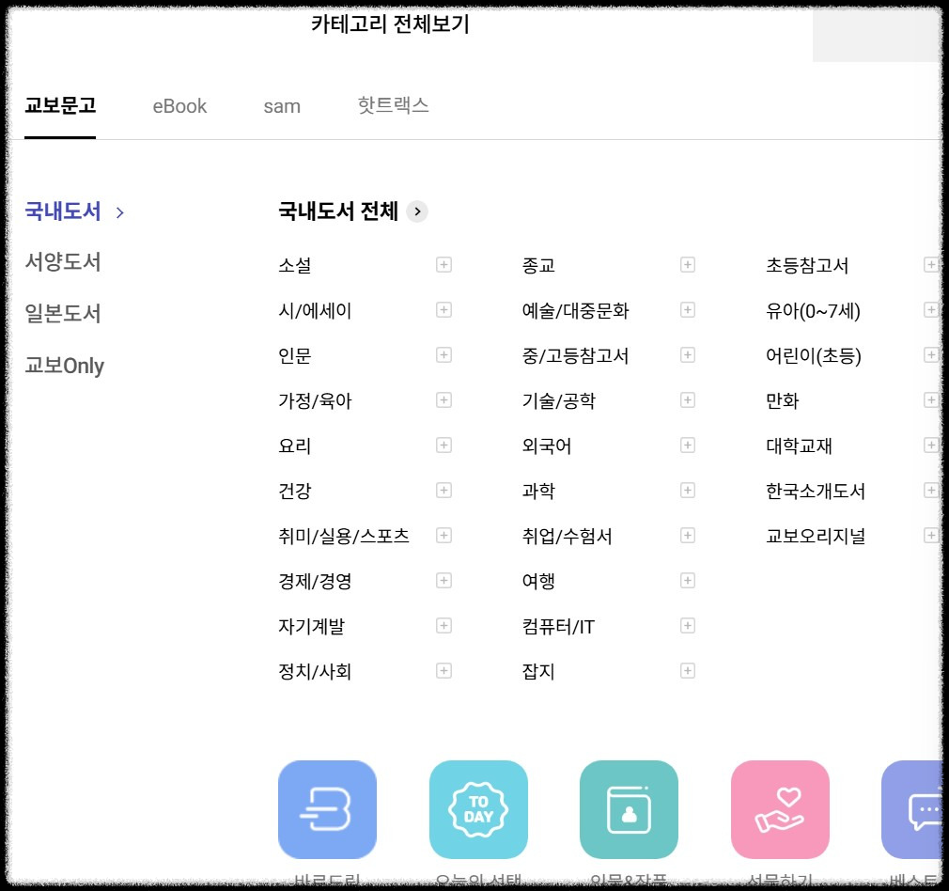Image resolution: width=949 pixels, height=891 pixels.
Task: Expand the 소설 category plus
Action: tap(443, 264)
